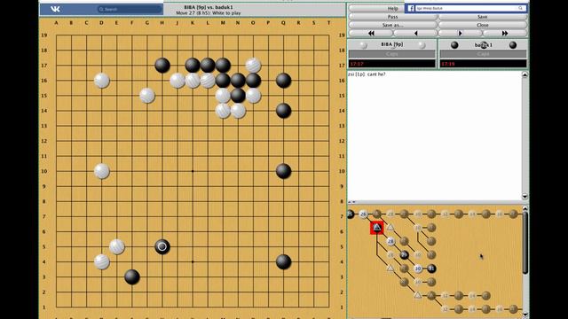Click the black stone at Q4
Image resolution: width=568 pixels, height=319 pixels.
[283, 262]
